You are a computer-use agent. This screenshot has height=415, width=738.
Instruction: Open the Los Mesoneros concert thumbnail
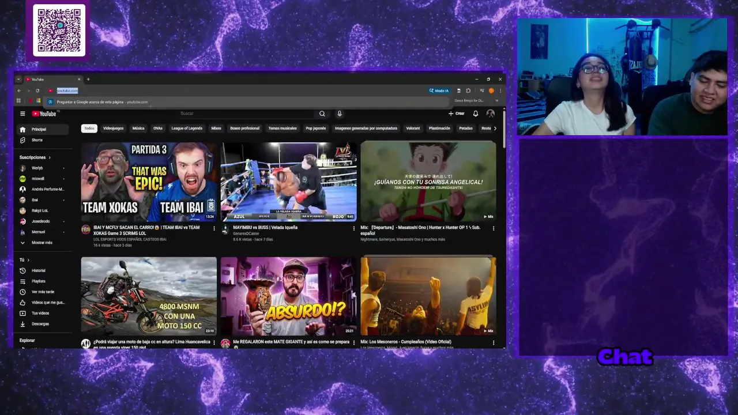point(428,296)
